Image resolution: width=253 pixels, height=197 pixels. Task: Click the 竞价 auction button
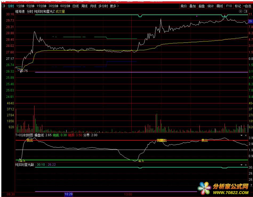pyautogui.click(x=184, y=6)
